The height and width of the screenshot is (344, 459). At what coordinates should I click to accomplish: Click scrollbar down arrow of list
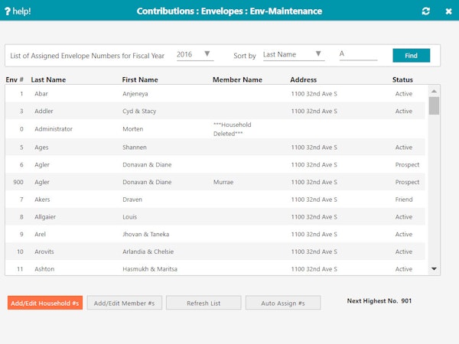(434, 268)
